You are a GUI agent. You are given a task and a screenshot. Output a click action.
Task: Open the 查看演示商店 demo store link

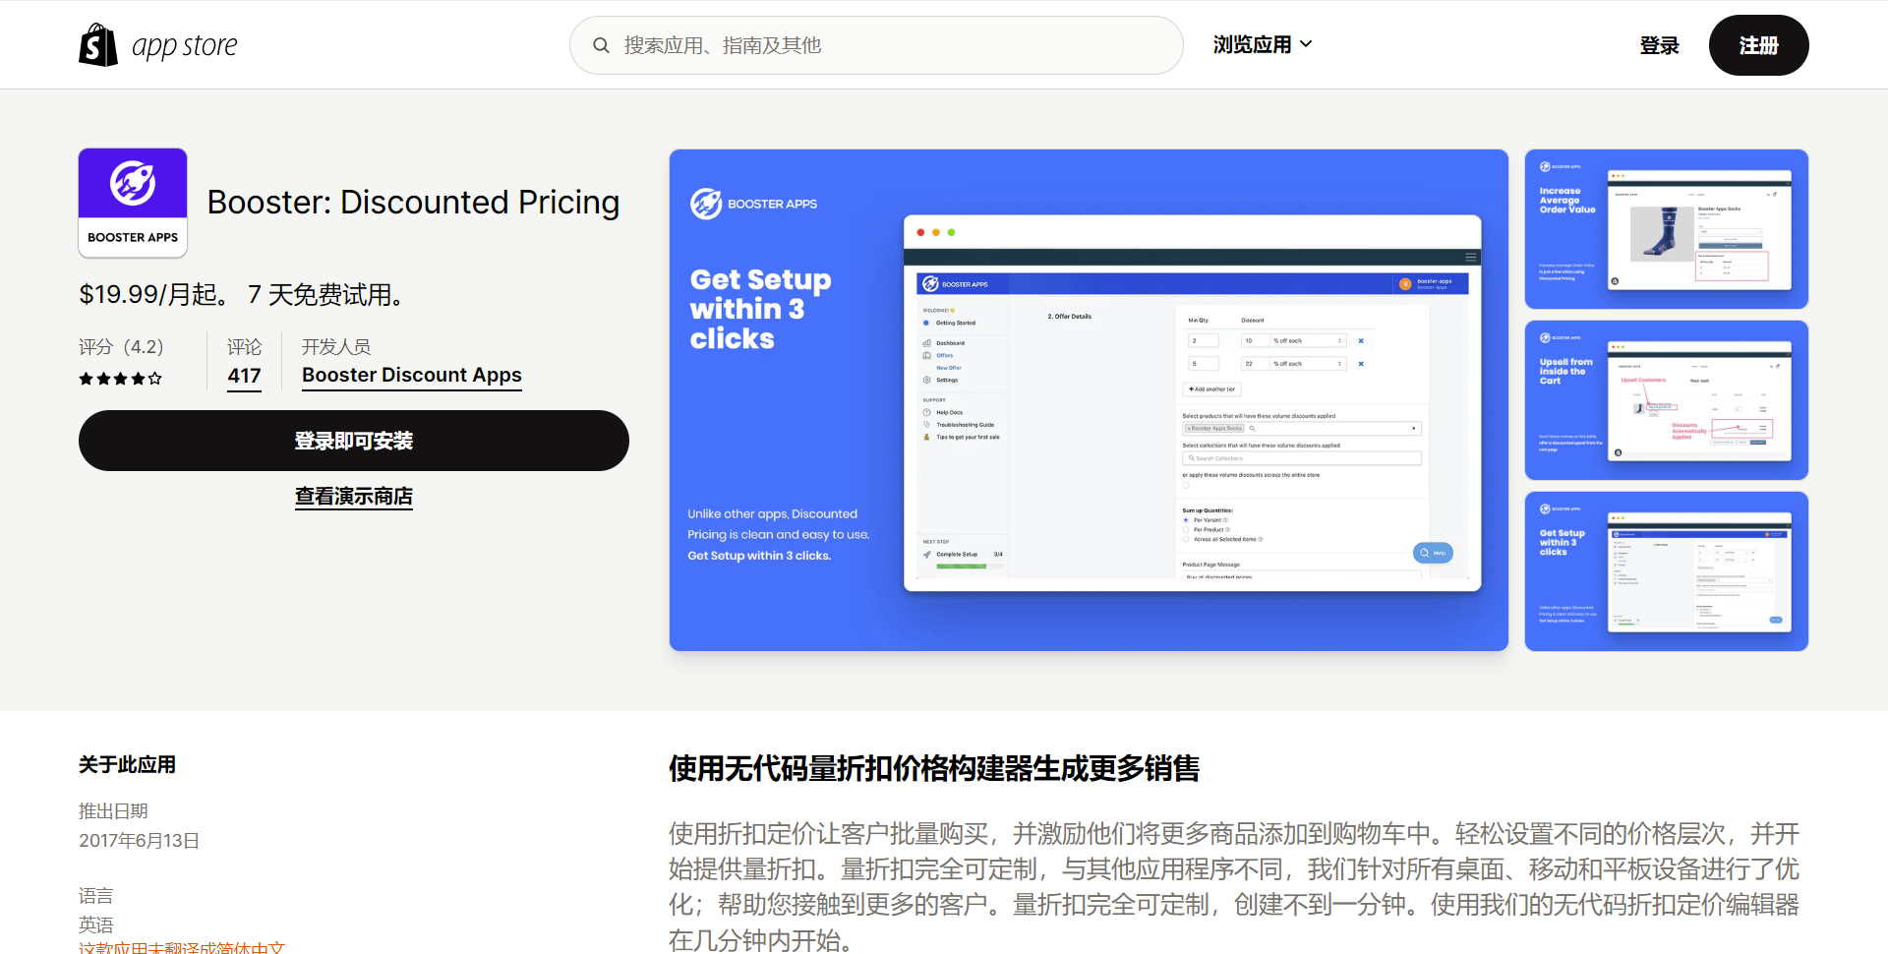354,497
